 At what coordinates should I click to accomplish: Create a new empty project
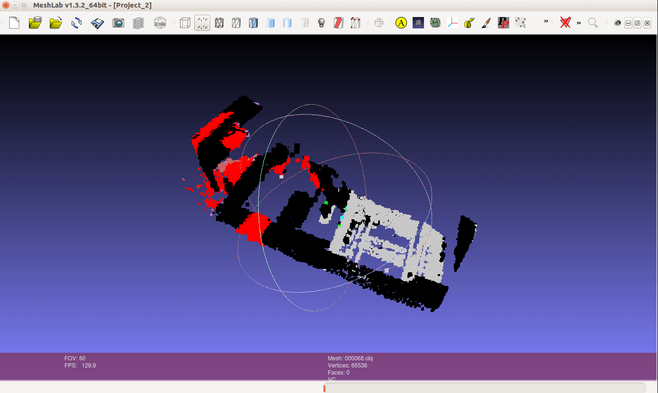(x=14, y=23)
